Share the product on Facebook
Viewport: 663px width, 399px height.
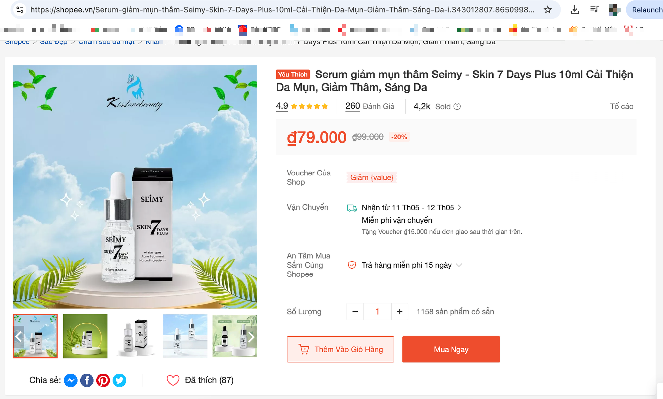click(x=87, y=380)
